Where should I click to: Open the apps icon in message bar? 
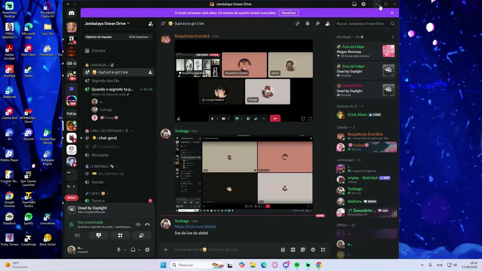[x=323, y=250]
